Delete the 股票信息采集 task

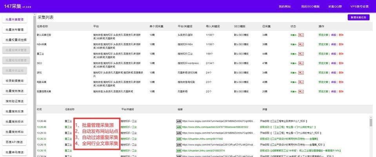[x=341, y=91]
